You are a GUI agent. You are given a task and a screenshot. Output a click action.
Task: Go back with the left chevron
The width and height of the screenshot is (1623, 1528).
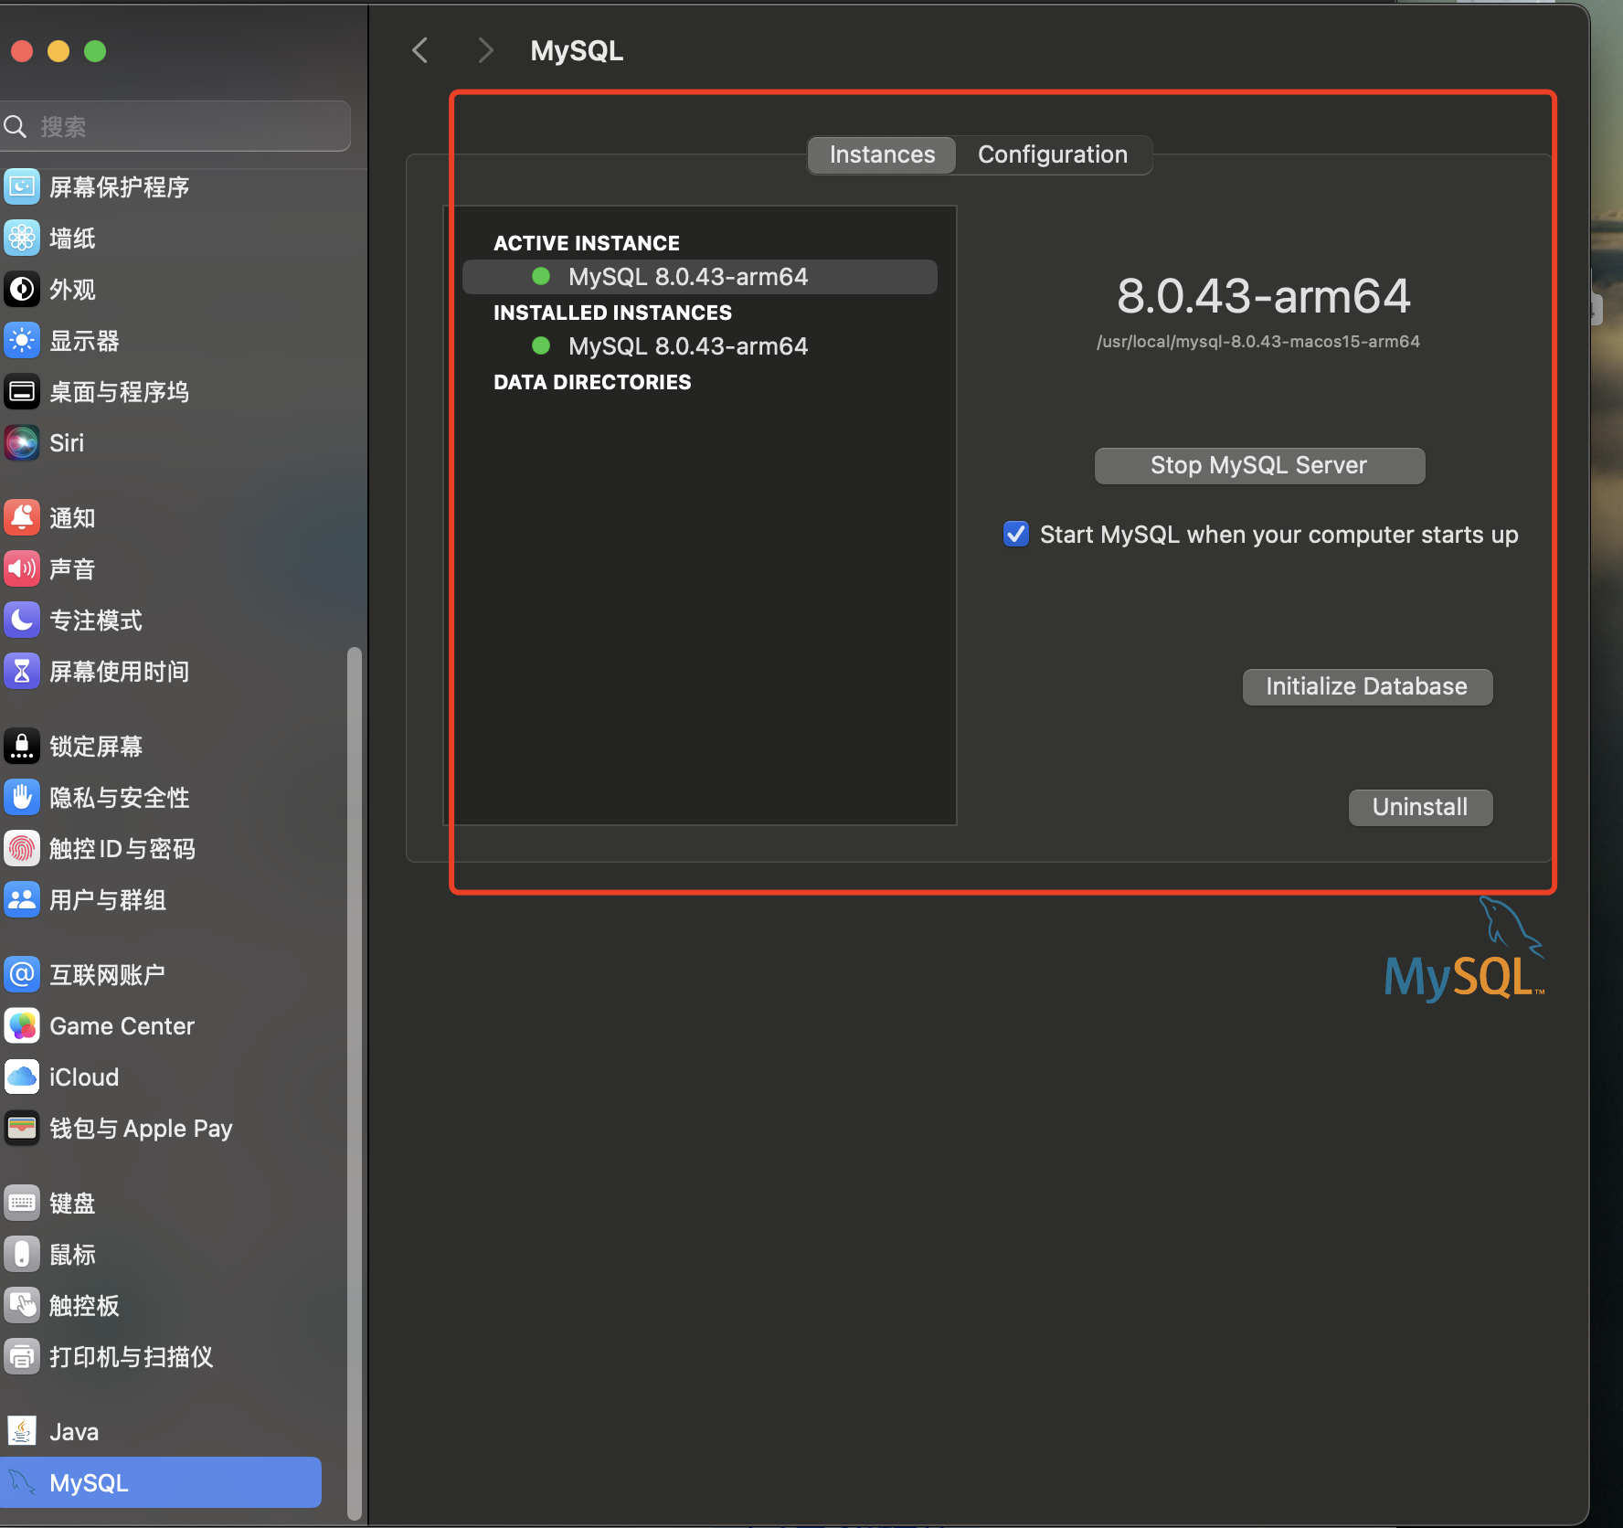(x=420, y=50)
